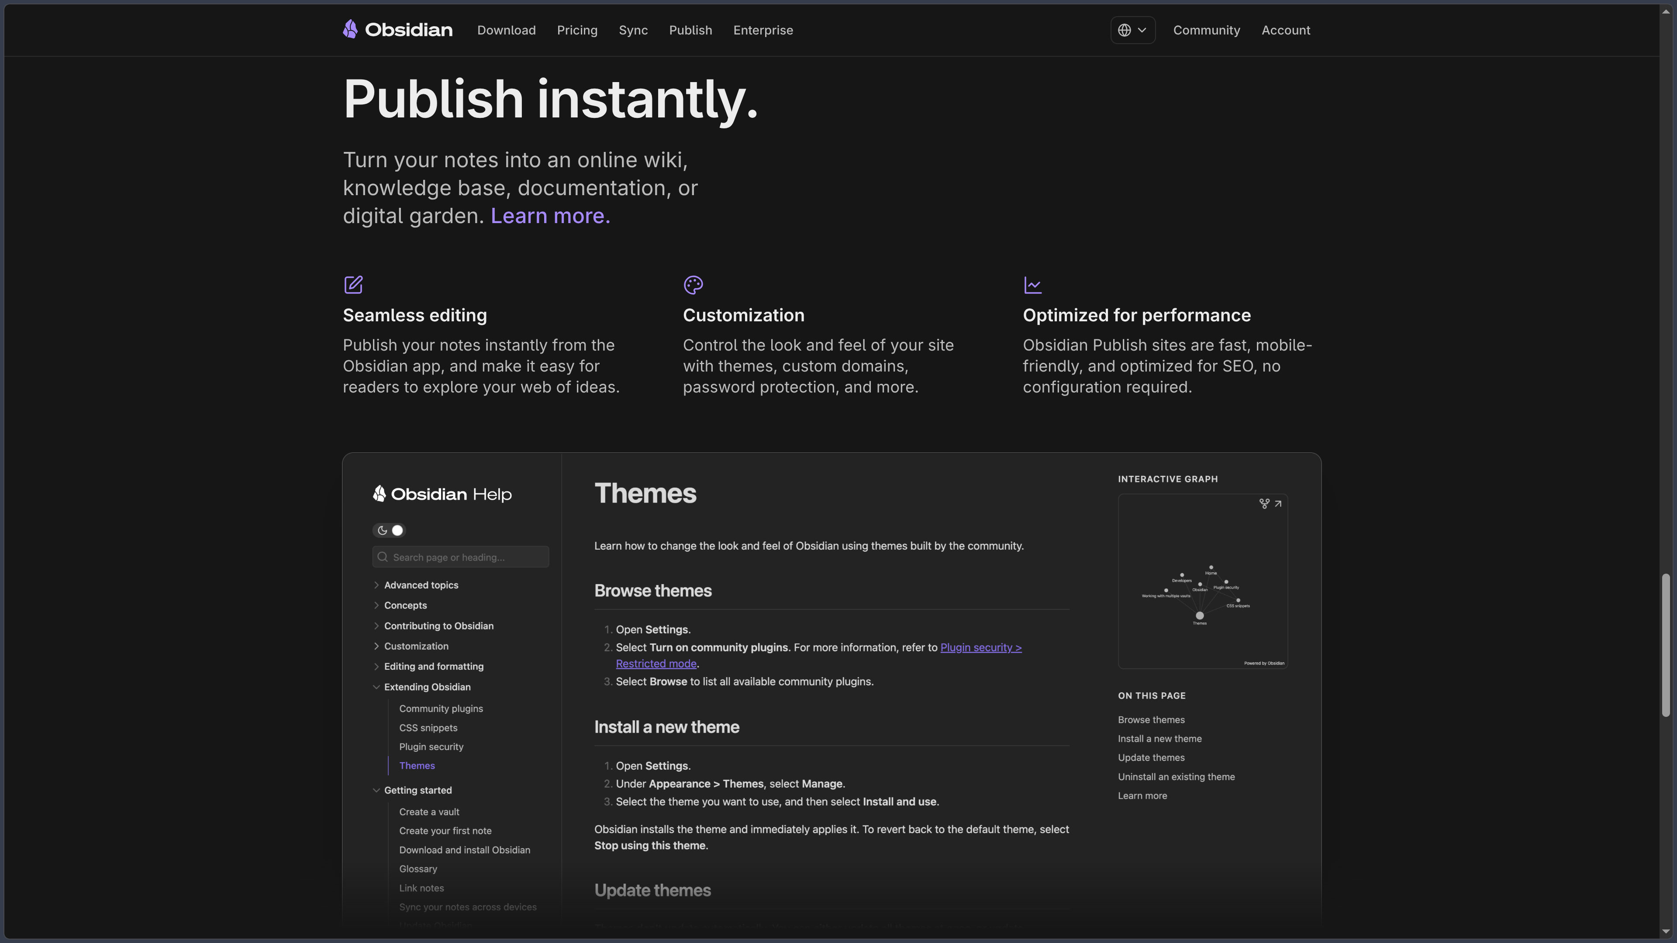Image resolution: width=1677 pixels, height=943 pixels.
Task: Open the graph settings fork icon
Action: point(1263,504)
